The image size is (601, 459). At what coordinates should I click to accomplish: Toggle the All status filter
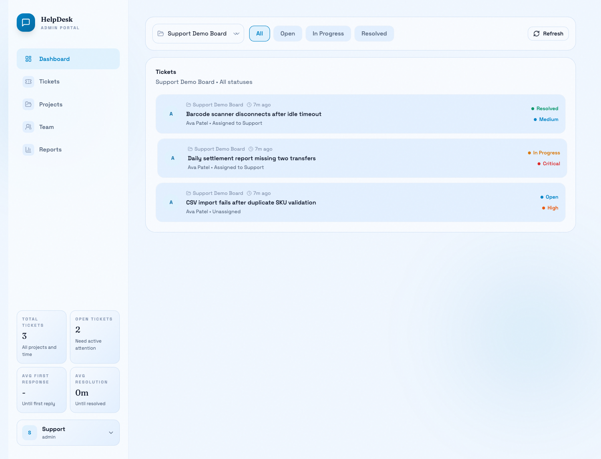pos(260,34)
